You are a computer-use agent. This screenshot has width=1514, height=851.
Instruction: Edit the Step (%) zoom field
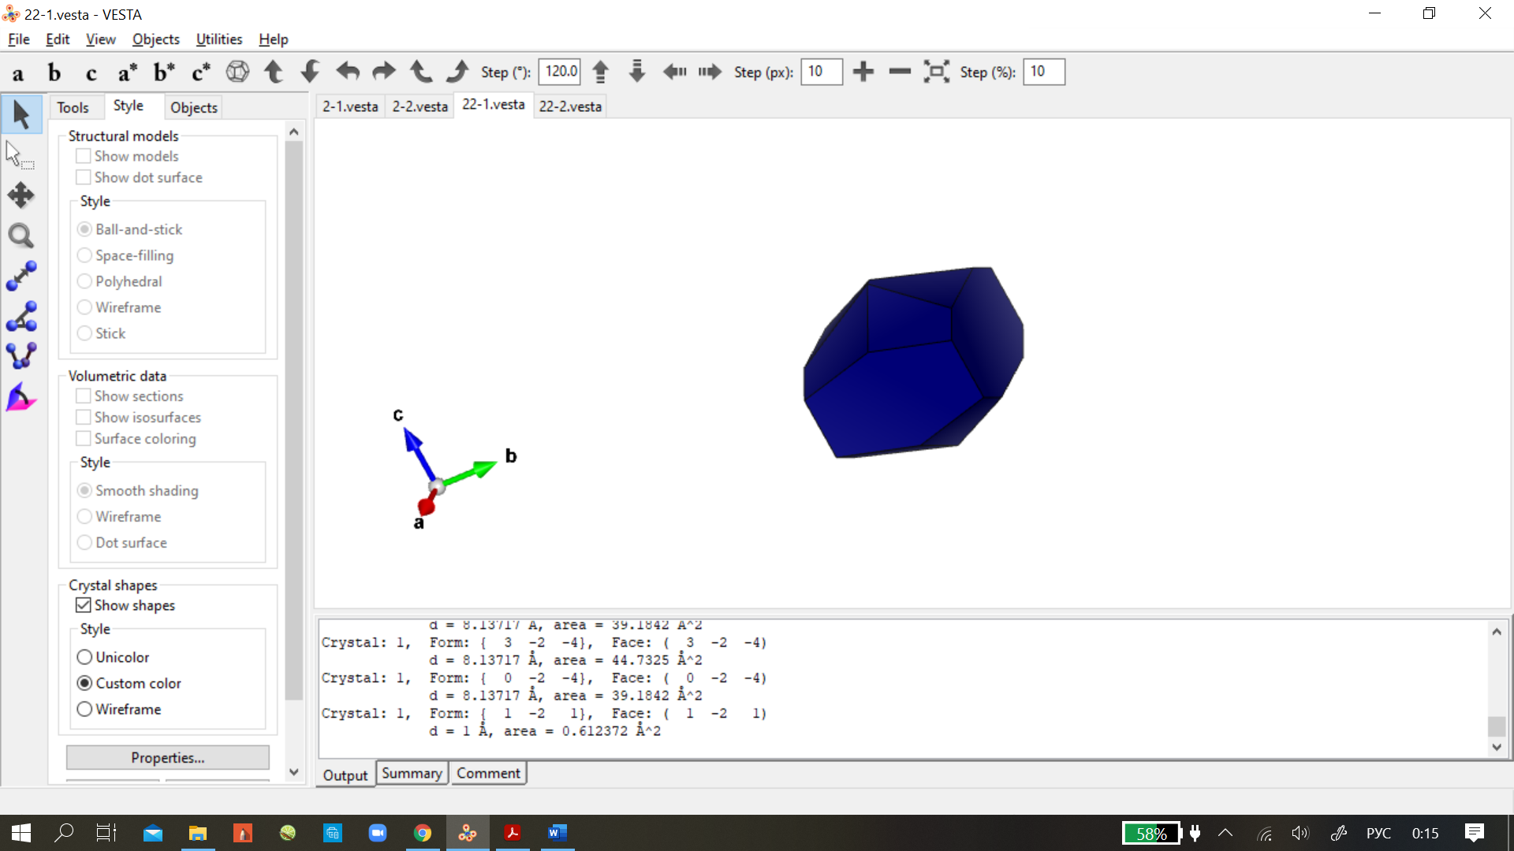(1044, 72)
